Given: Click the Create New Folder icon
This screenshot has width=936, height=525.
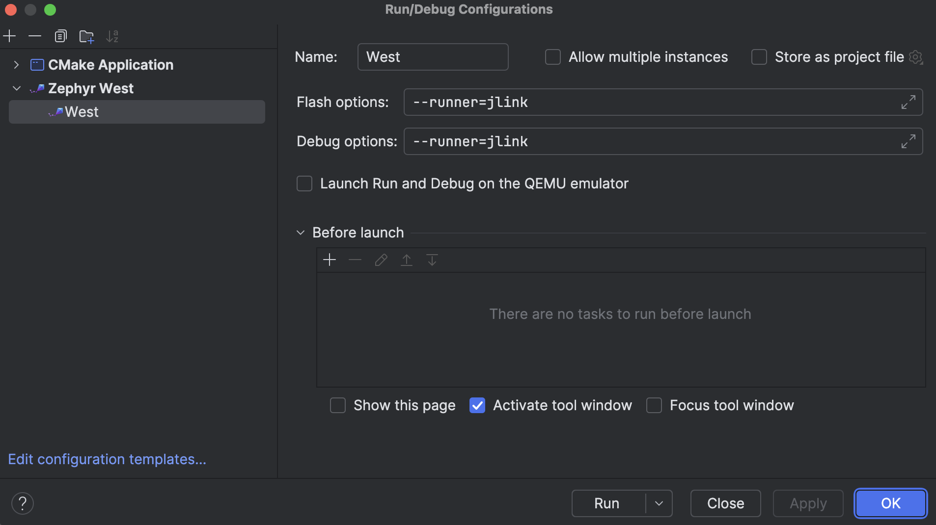Looking at the screenshot, I should (x=86, y=36).
